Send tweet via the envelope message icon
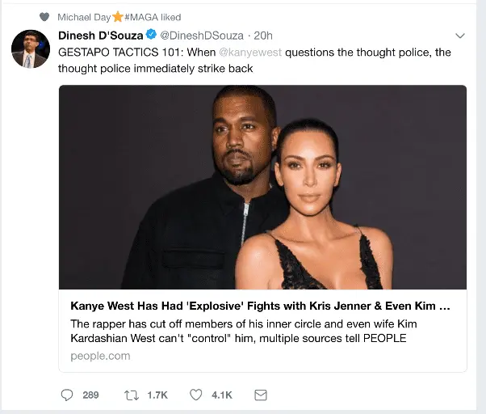The width and height of the screenshot is (486, 414). pyautogui.click(x=261, y=395)
